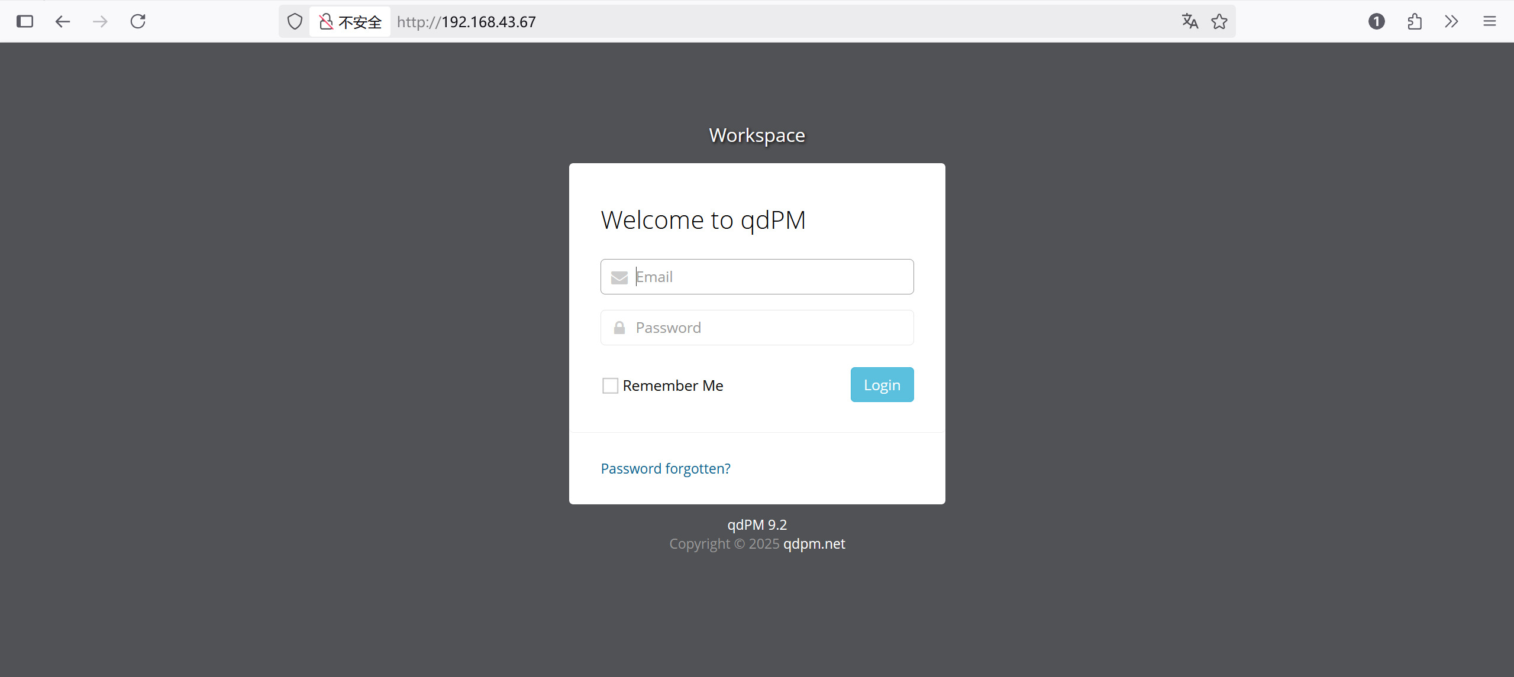The height and width of the screenshot is (677, 1514).
Task: Bookmark this page with the star icon
Action: [x=1219, y=22]
